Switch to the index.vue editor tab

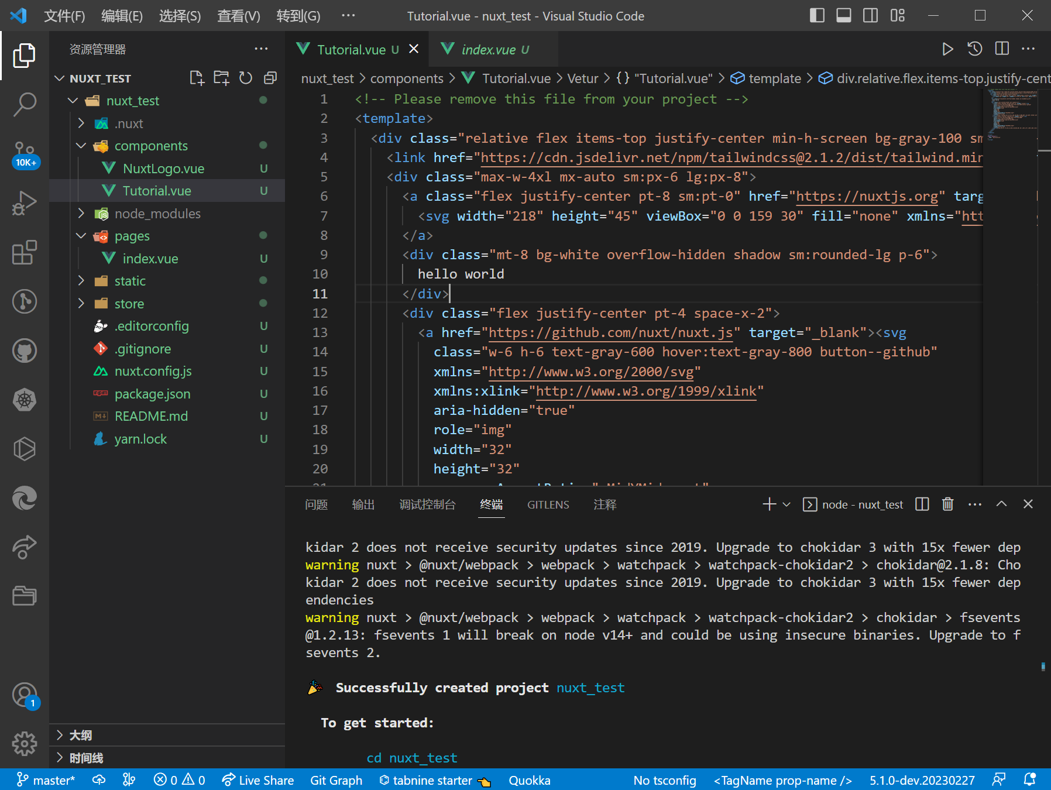coord(492,50)
